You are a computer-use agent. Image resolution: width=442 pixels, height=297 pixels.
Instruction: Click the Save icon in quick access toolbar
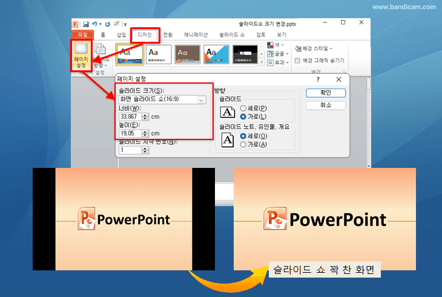pos(86,24)
